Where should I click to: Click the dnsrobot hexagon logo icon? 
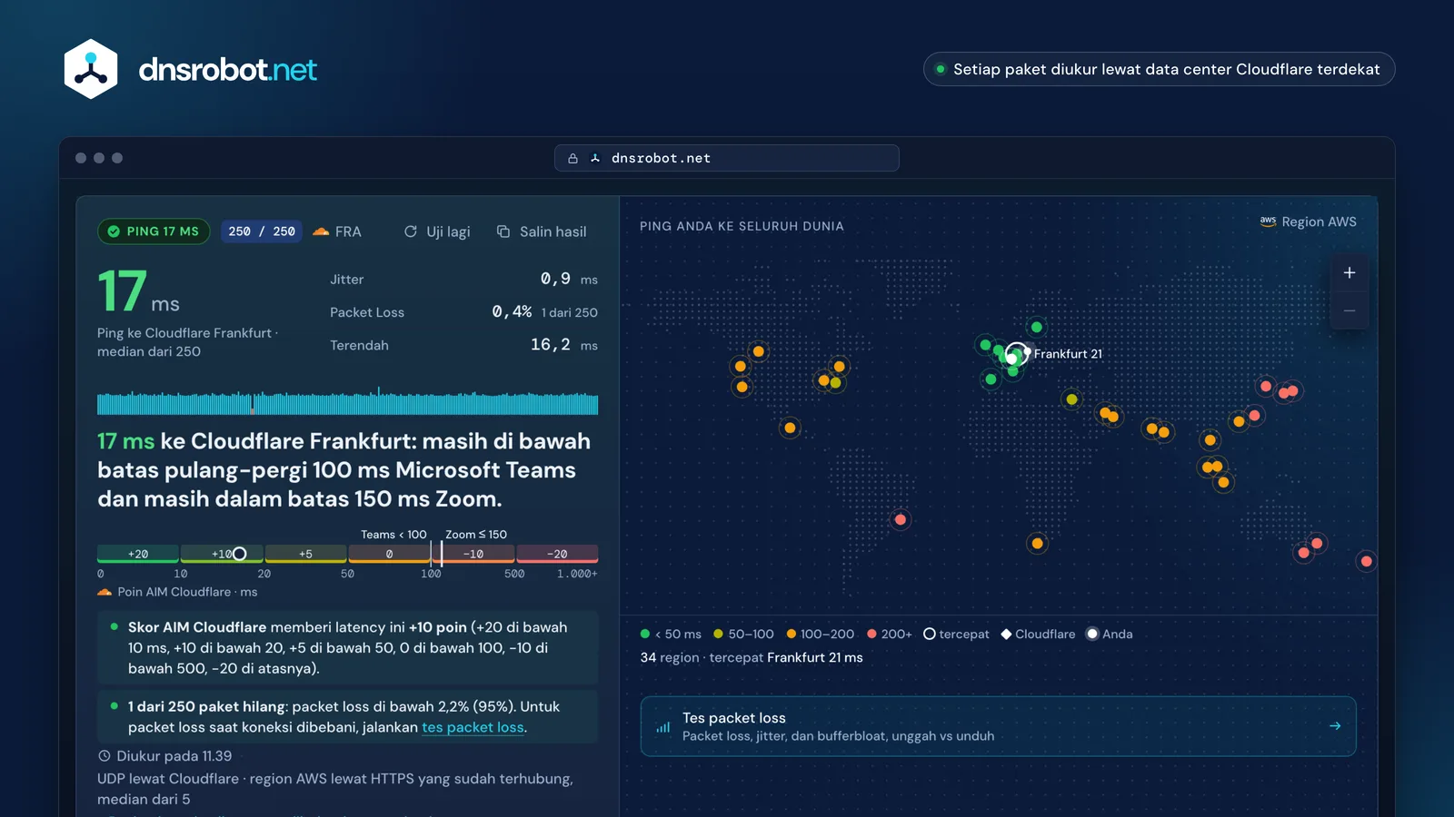click(91, 69)
